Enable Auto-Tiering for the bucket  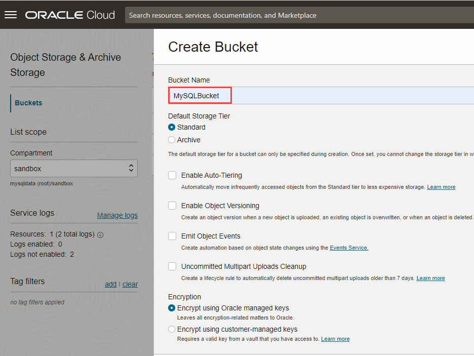(172, 175)
